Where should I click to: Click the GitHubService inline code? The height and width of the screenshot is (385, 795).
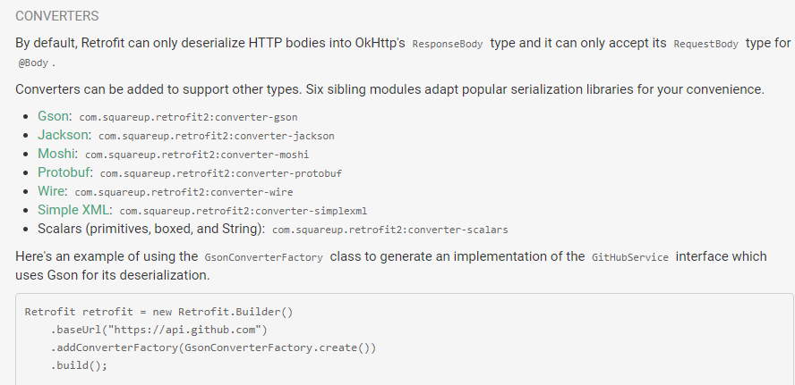pos(630,257)
